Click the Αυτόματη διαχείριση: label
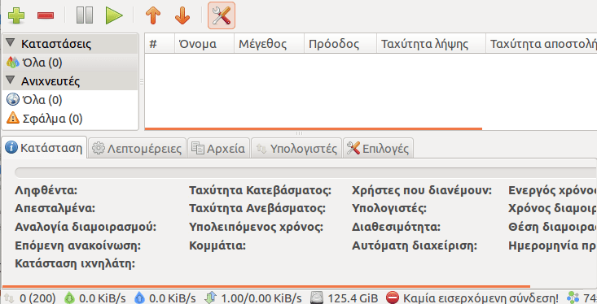Screen dimensions: 597x304 415,245
